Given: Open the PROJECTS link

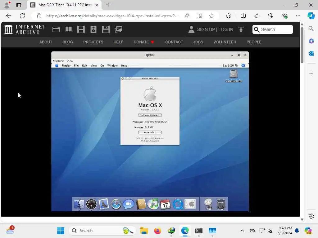Looking at the screenshot, I should pos(93,42).
